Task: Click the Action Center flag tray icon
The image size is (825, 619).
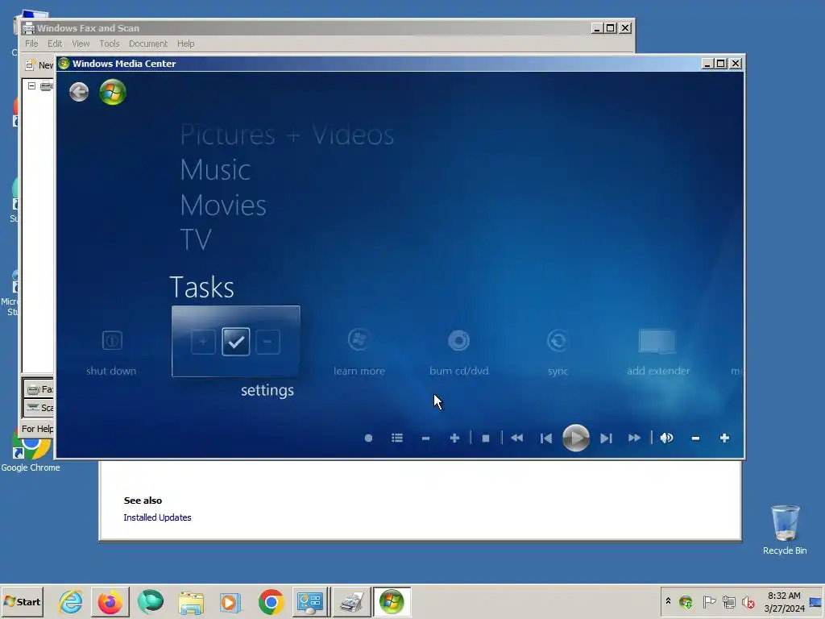Action: click(709, 601)
